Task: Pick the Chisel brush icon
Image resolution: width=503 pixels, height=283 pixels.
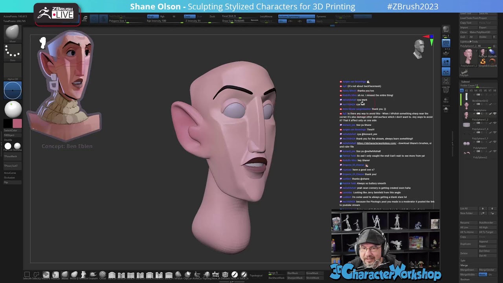Action: [x=103, y=275]
